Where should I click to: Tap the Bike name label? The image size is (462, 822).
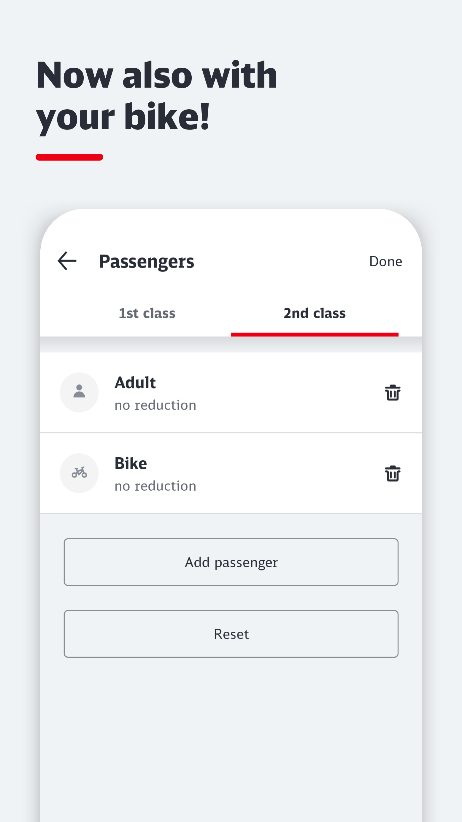coord(131,463)
